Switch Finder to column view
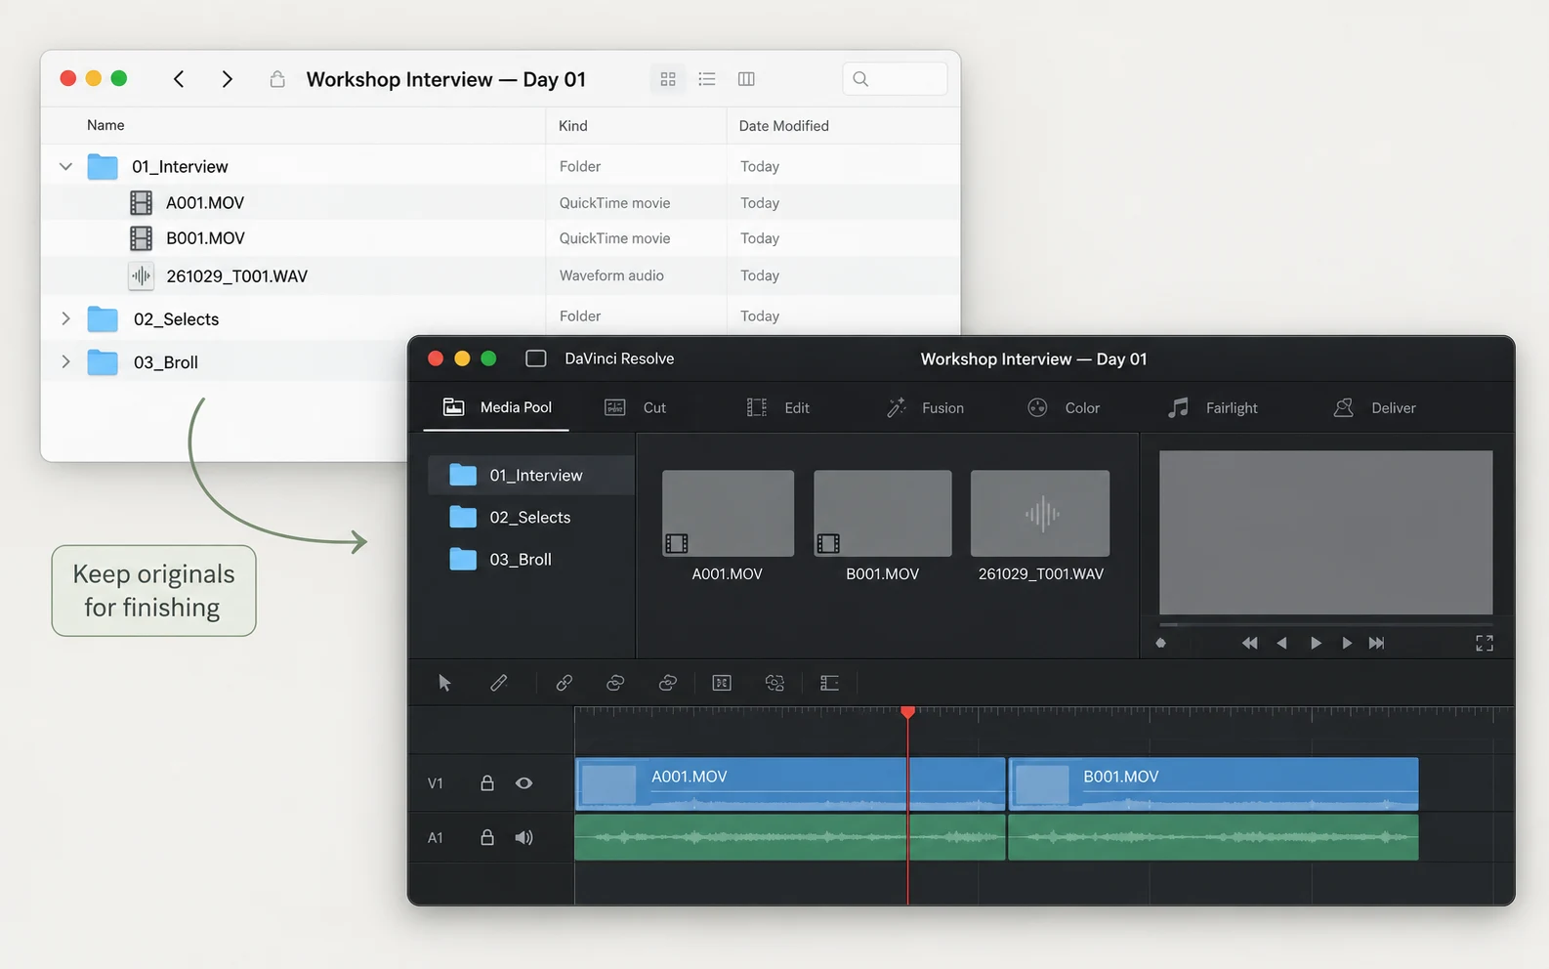This screenshot has width=1549, height=969. click(x=746, y=79)
